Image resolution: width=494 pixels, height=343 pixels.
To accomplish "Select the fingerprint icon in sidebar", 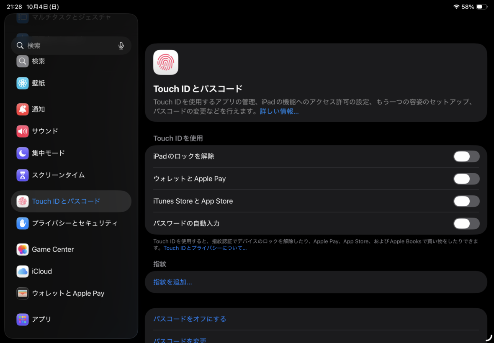I will (22, 201).
